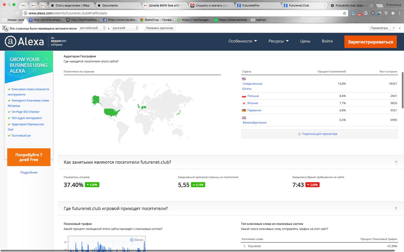Screen dimensions: 404x252
Task: Open the fastfreelikes heart bookmark
Action: tap(83, 20)
